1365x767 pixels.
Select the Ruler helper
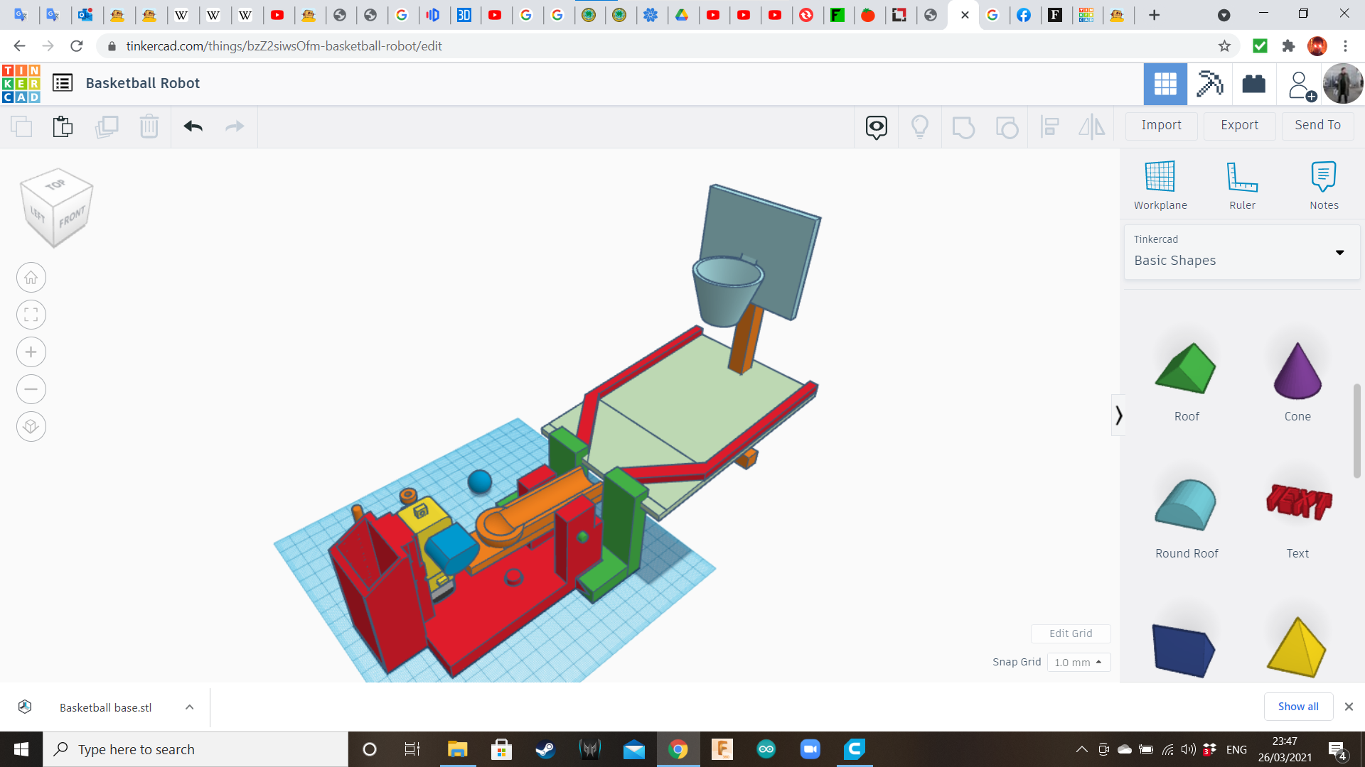(x=1242, y=183)
